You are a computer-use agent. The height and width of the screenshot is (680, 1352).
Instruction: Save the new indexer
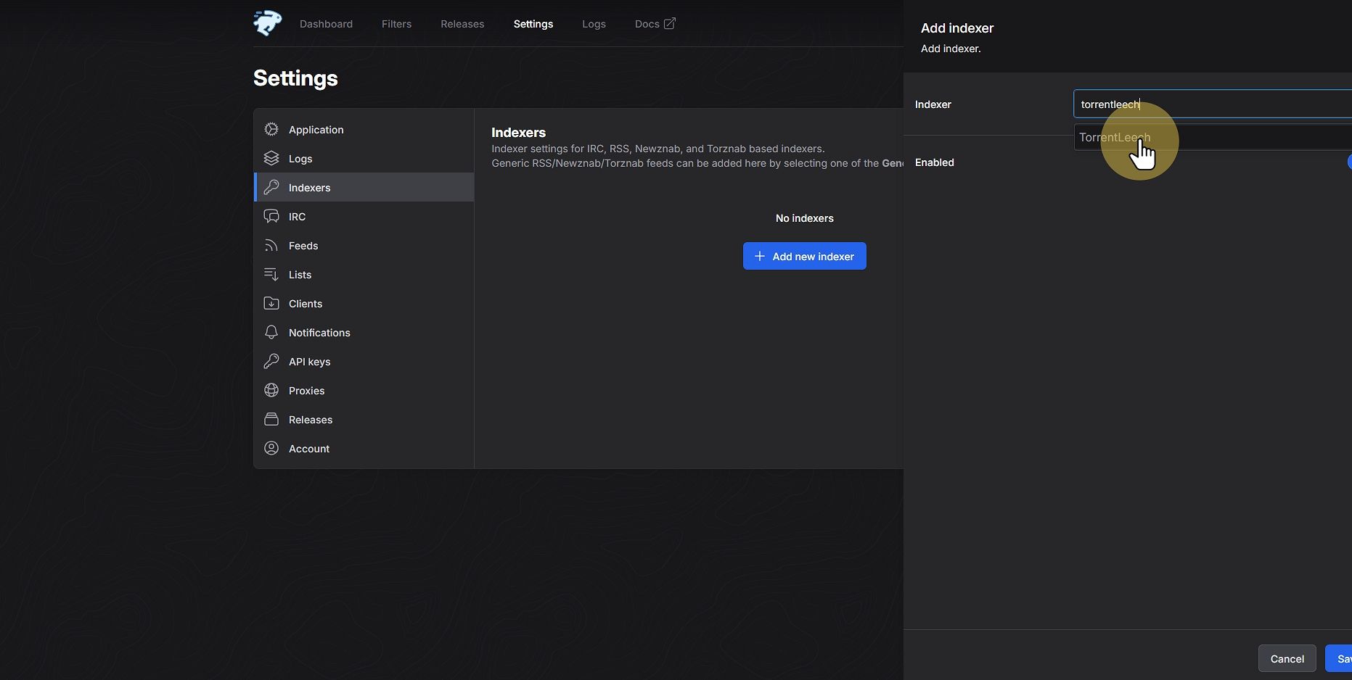pos(1339,658)
